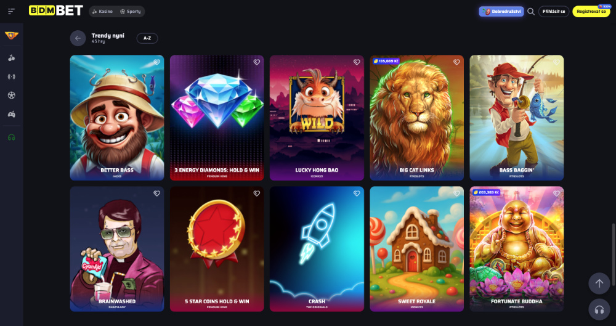616x326 pixels.
Task: Open the Big Cat Links game thumbnail
Action: tap(417, 118)
